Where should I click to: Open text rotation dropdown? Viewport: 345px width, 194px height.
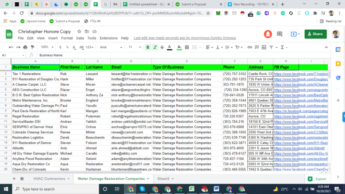pyautogui.click(x=239, y=47)
